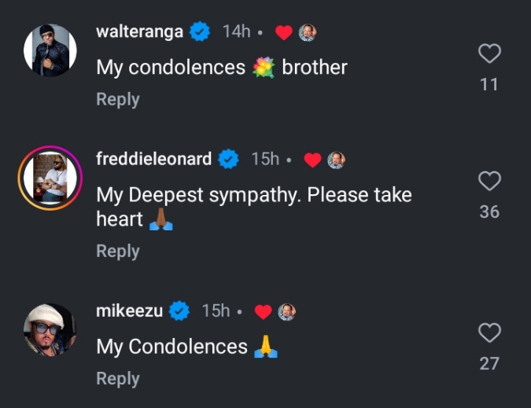Click mikeezu's blue verified badge
Viewport: 531px width, 408px height.
click(179, 311)
